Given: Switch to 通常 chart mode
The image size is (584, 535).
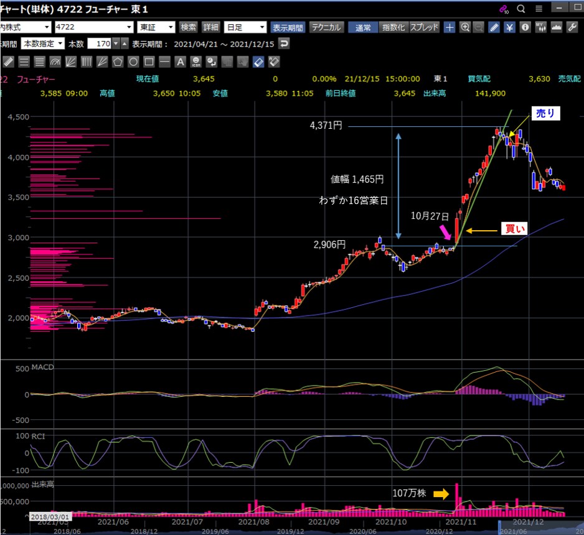Looking at the screenshot, I should pos(363,27).
